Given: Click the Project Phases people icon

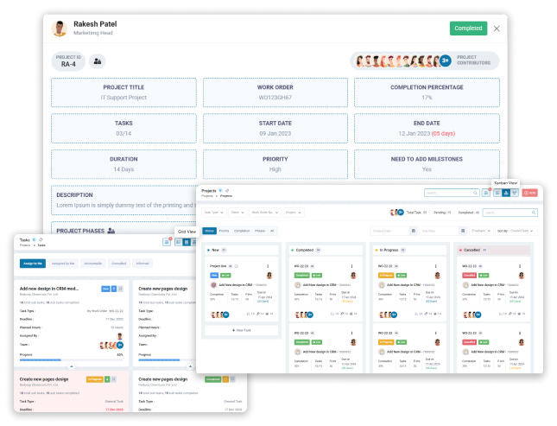Looking at the screenshot, I should (x=111, y=231).
